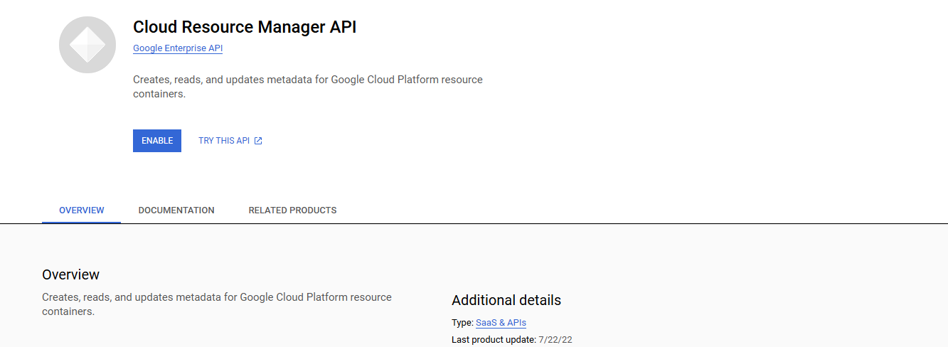Image resolution: width=948 pixels, height=347 pixels.
Task: Click the word "containers." in the header description
Action: [x=159, y=94]
